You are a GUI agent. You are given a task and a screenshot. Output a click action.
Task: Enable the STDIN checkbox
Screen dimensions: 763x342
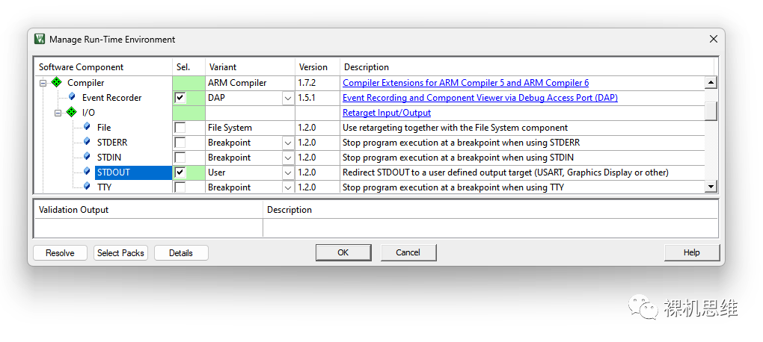point(180,158)
